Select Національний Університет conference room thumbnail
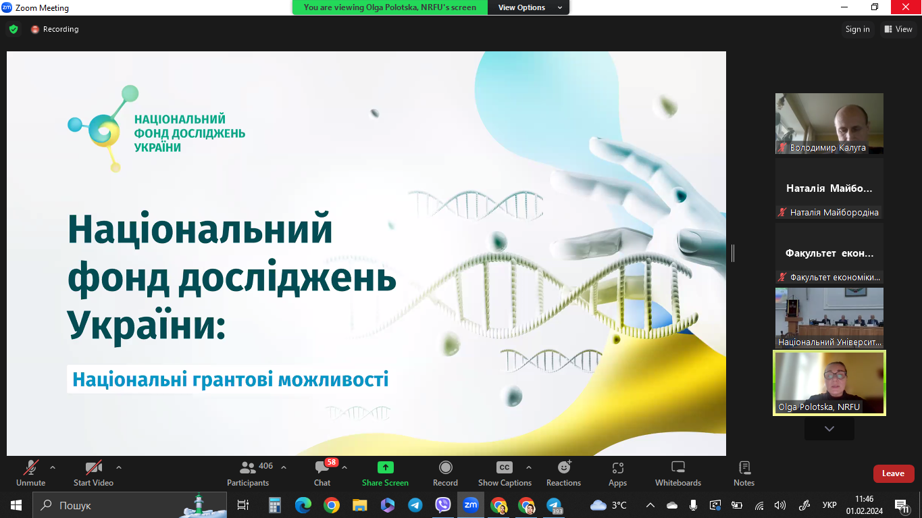 pos(829,317)
